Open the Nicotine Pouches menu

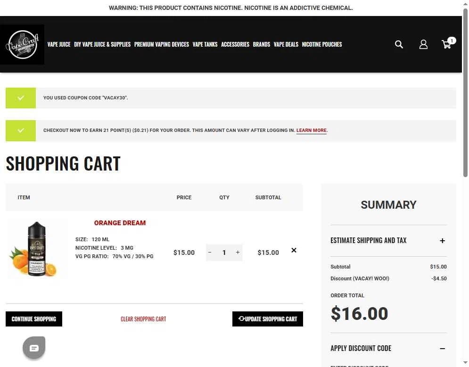tap(322, 44)
